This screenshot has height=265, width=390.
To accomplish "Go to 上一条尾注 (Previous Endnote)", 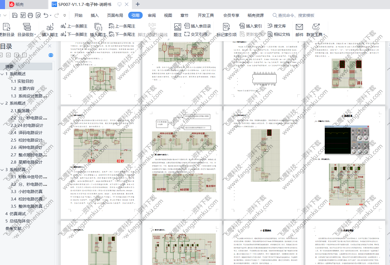I will click(x=122, y=26).
